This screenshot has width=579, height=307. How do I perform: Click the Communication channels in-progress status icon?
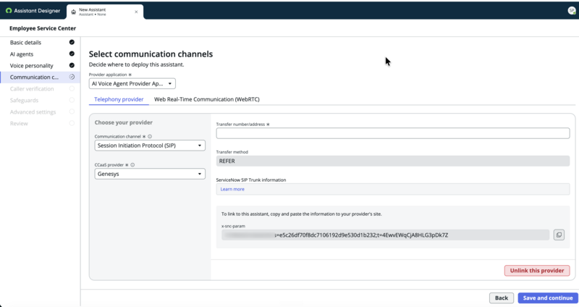pos(72,77)
